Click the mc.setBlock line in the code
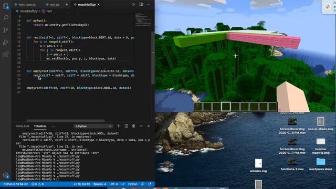Screen dimensions: 336x189 coord(81,58)
